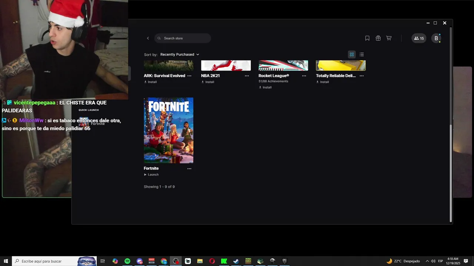Open clock showing 4:18 AM
Screen dimensions: 474x266
pos(453,261)
